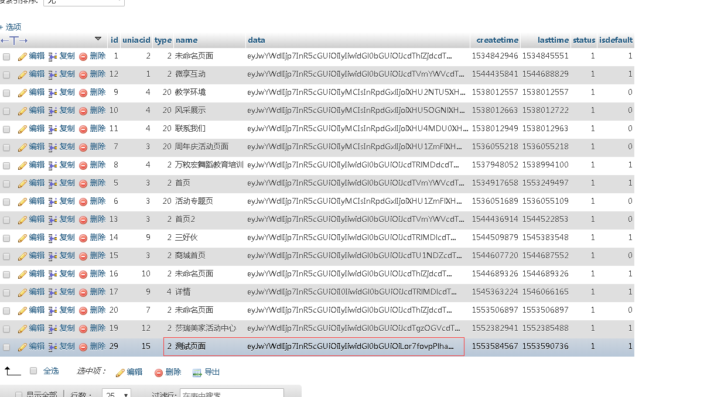This screenshot has height=397, width=714.
Task: Select the checkbox for 商城首页 row
Action: (x=6, y=256)
